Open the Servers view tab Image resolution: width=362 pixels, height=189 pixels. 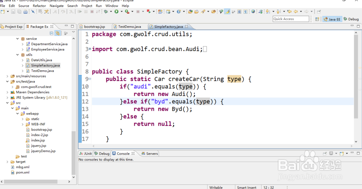click(150, 154)
